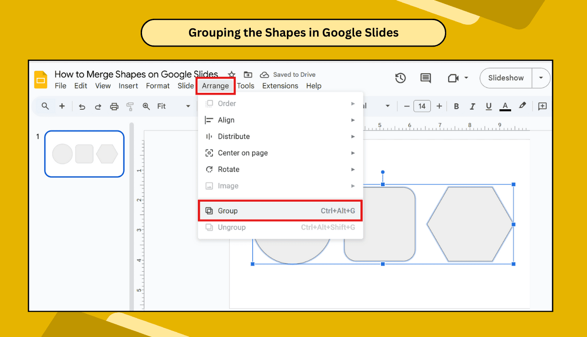
Task: Select slide 1 thumbnail in the filmstrip
Action: coord(84,154)
